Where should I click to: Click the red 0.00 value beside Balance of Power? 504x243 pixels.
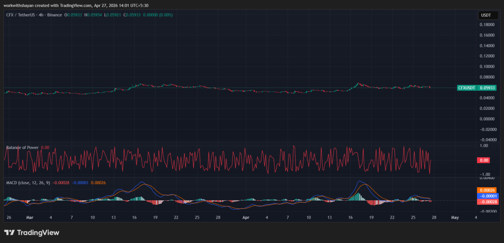pos(45,148)
